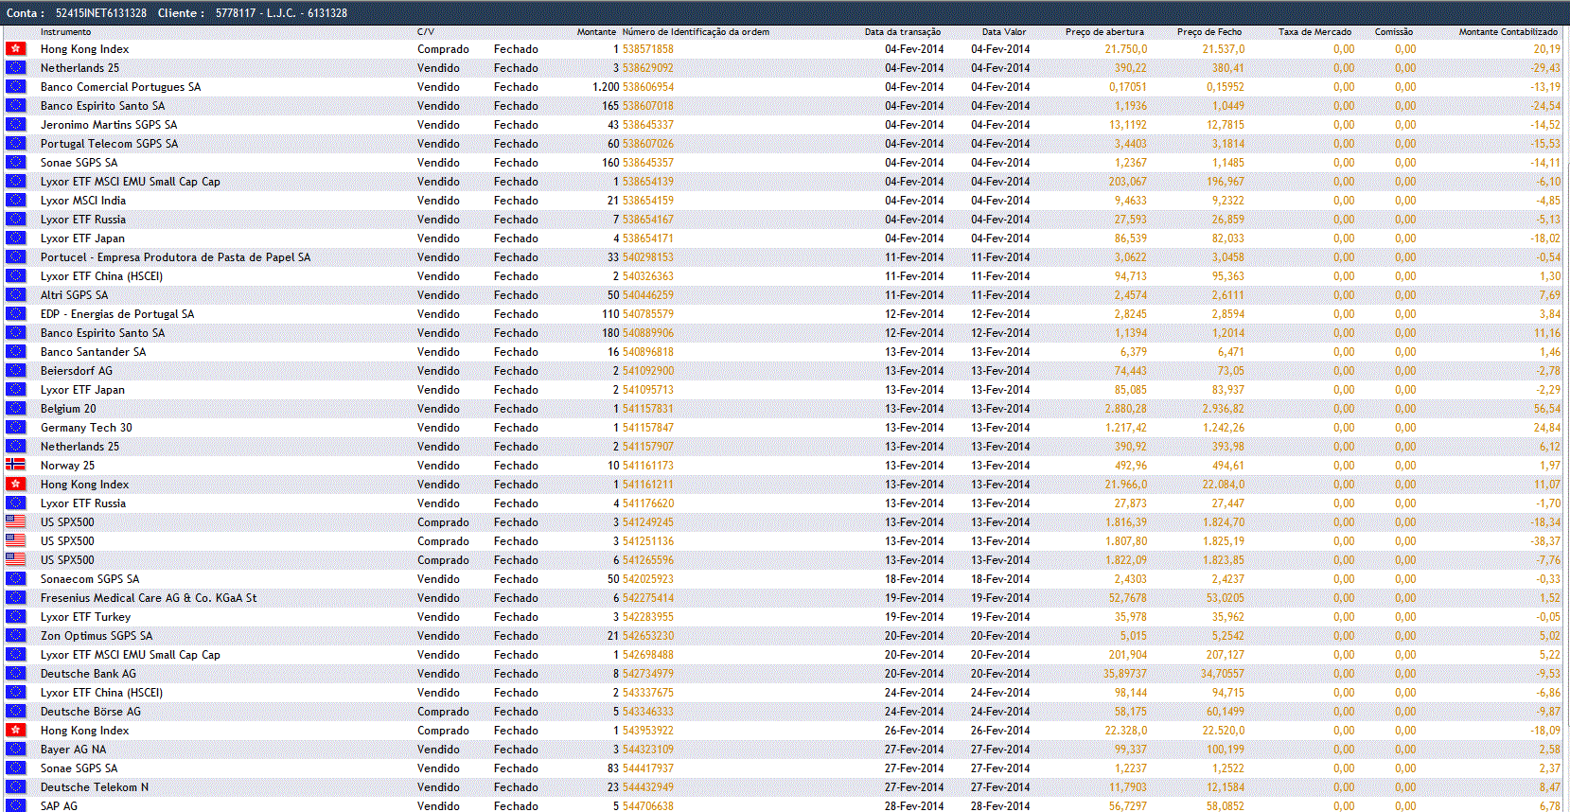Select the flag icon beside Belgium 20
Screen dimensions: 1570x812
pyautogui.click(x=15, y=408)
